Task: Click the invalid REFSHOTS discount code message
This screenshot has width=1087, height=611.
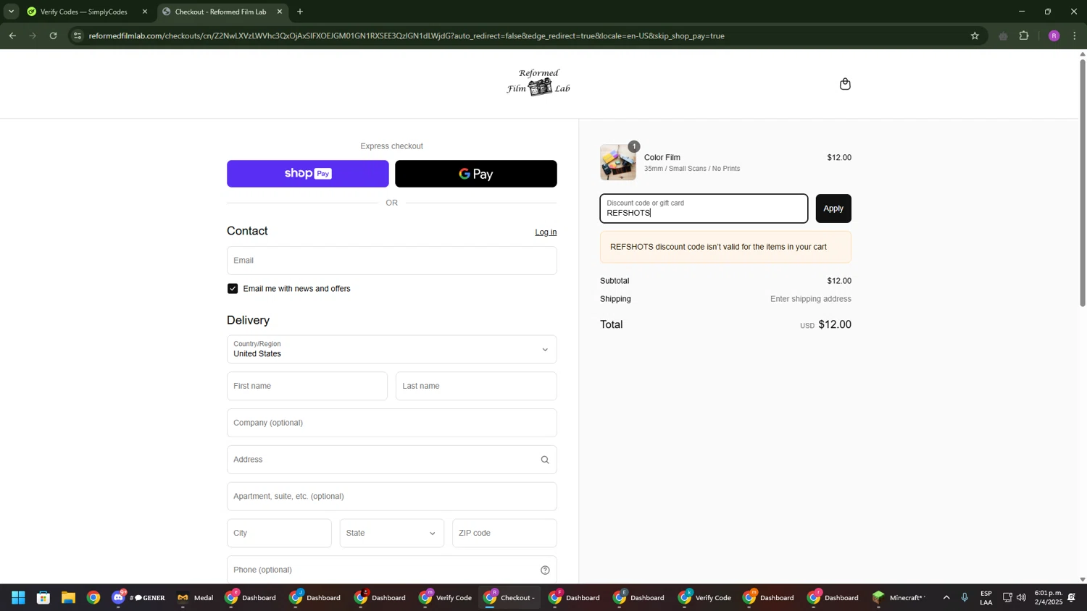Action: [x=725, y=247]
